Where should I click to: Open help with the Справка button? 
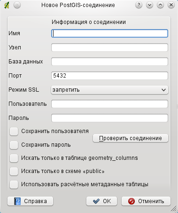pyautogui.click(x=31, y=201)
